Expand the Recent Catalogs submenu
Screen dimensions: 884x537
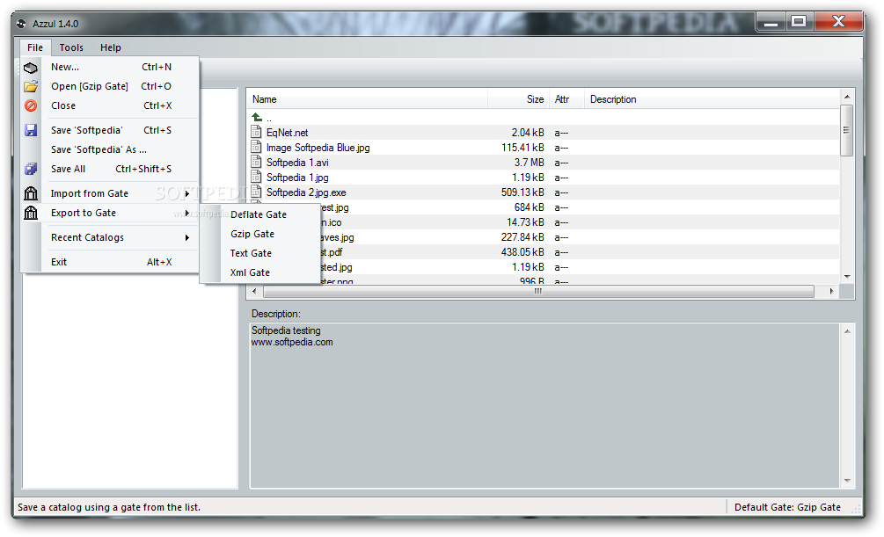click(110, 237)
